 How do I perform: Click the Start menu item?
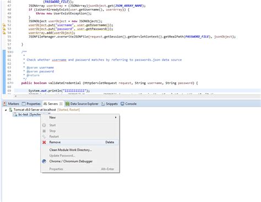point(52,125)
